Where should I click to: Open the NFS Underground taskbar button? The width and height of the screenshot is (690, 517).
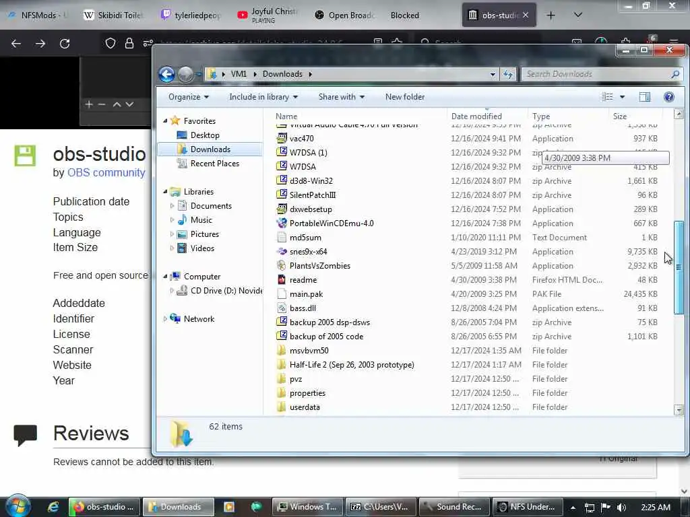[528, 507]
